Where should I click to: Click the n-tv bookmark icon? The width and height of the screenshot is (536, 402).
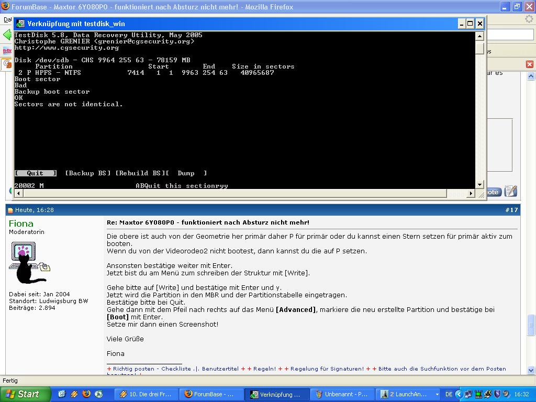[x=7, y=51]
